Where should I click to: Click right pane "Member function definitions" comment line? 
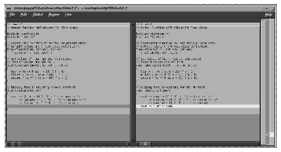coord(172,28)
